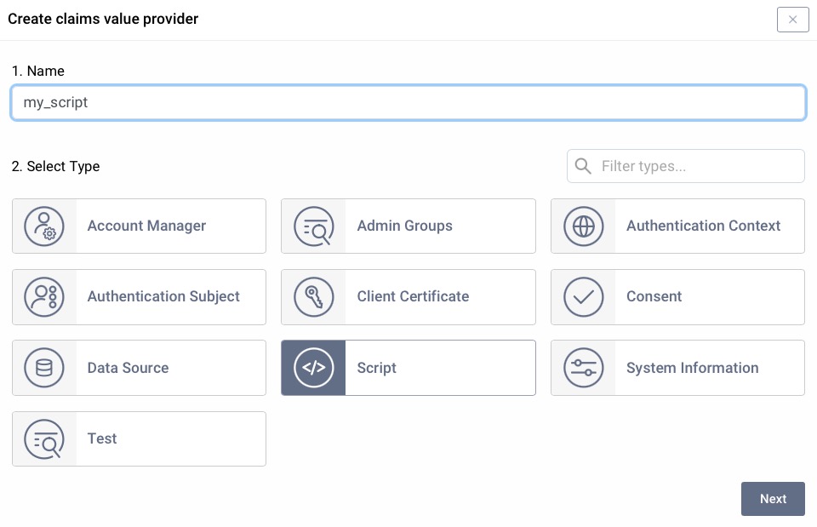Click the highlighted Script code icon

point(314,368)
